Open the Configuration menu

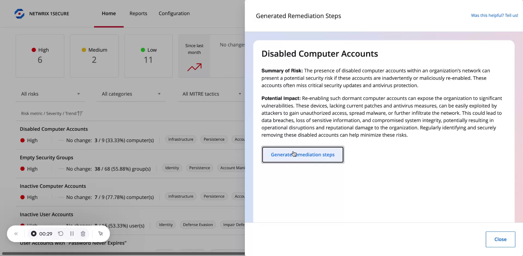[x=174, y=13]
